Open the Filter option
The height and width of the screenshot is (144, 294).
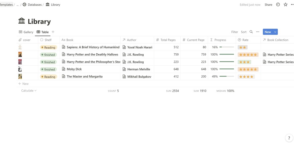pyautogui.click(x=234, y=32)
